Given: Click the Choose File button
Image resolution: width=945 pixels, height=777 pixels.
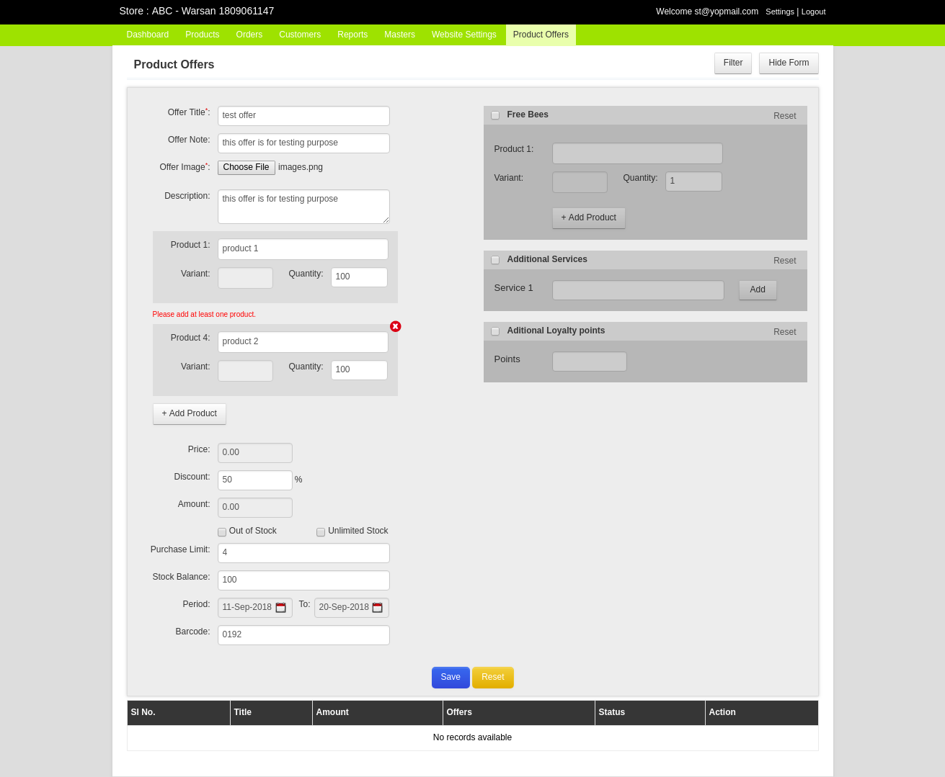Looking at the screenshot, I should [x=247, y=167].
